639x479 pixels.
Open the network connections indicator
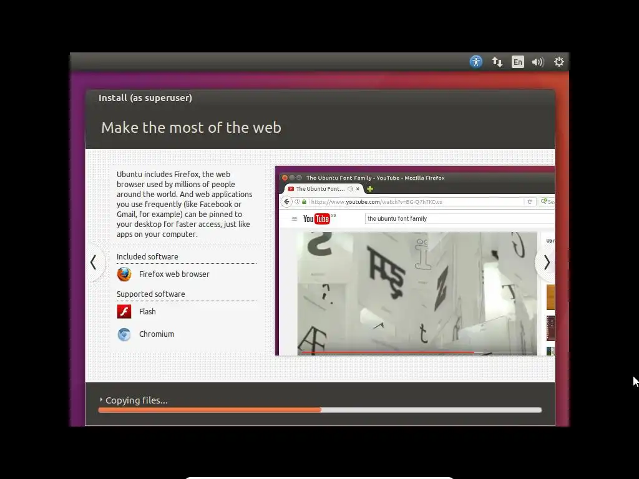pos(497,62)
